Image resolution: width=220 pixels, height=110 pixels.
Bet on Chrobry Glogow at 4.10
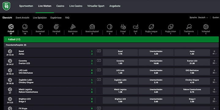(x=192, y=81)
